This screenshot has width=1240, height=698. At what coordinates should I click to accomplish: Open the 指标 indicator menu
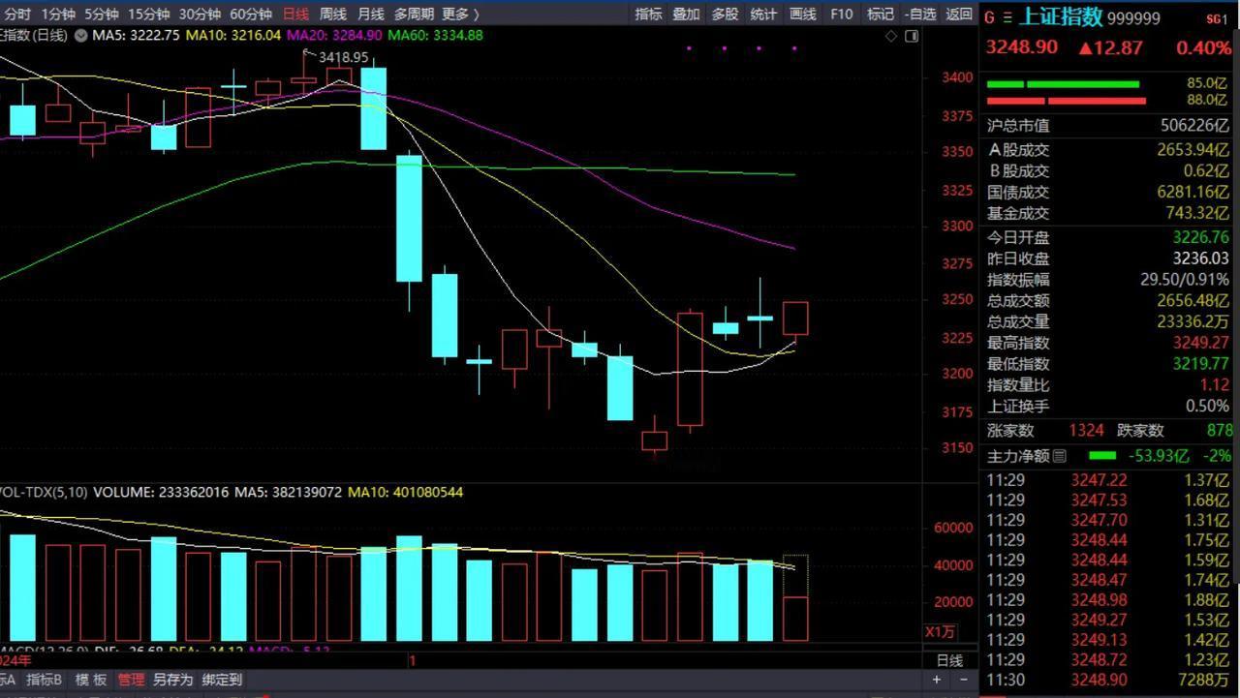coord(649,14)
